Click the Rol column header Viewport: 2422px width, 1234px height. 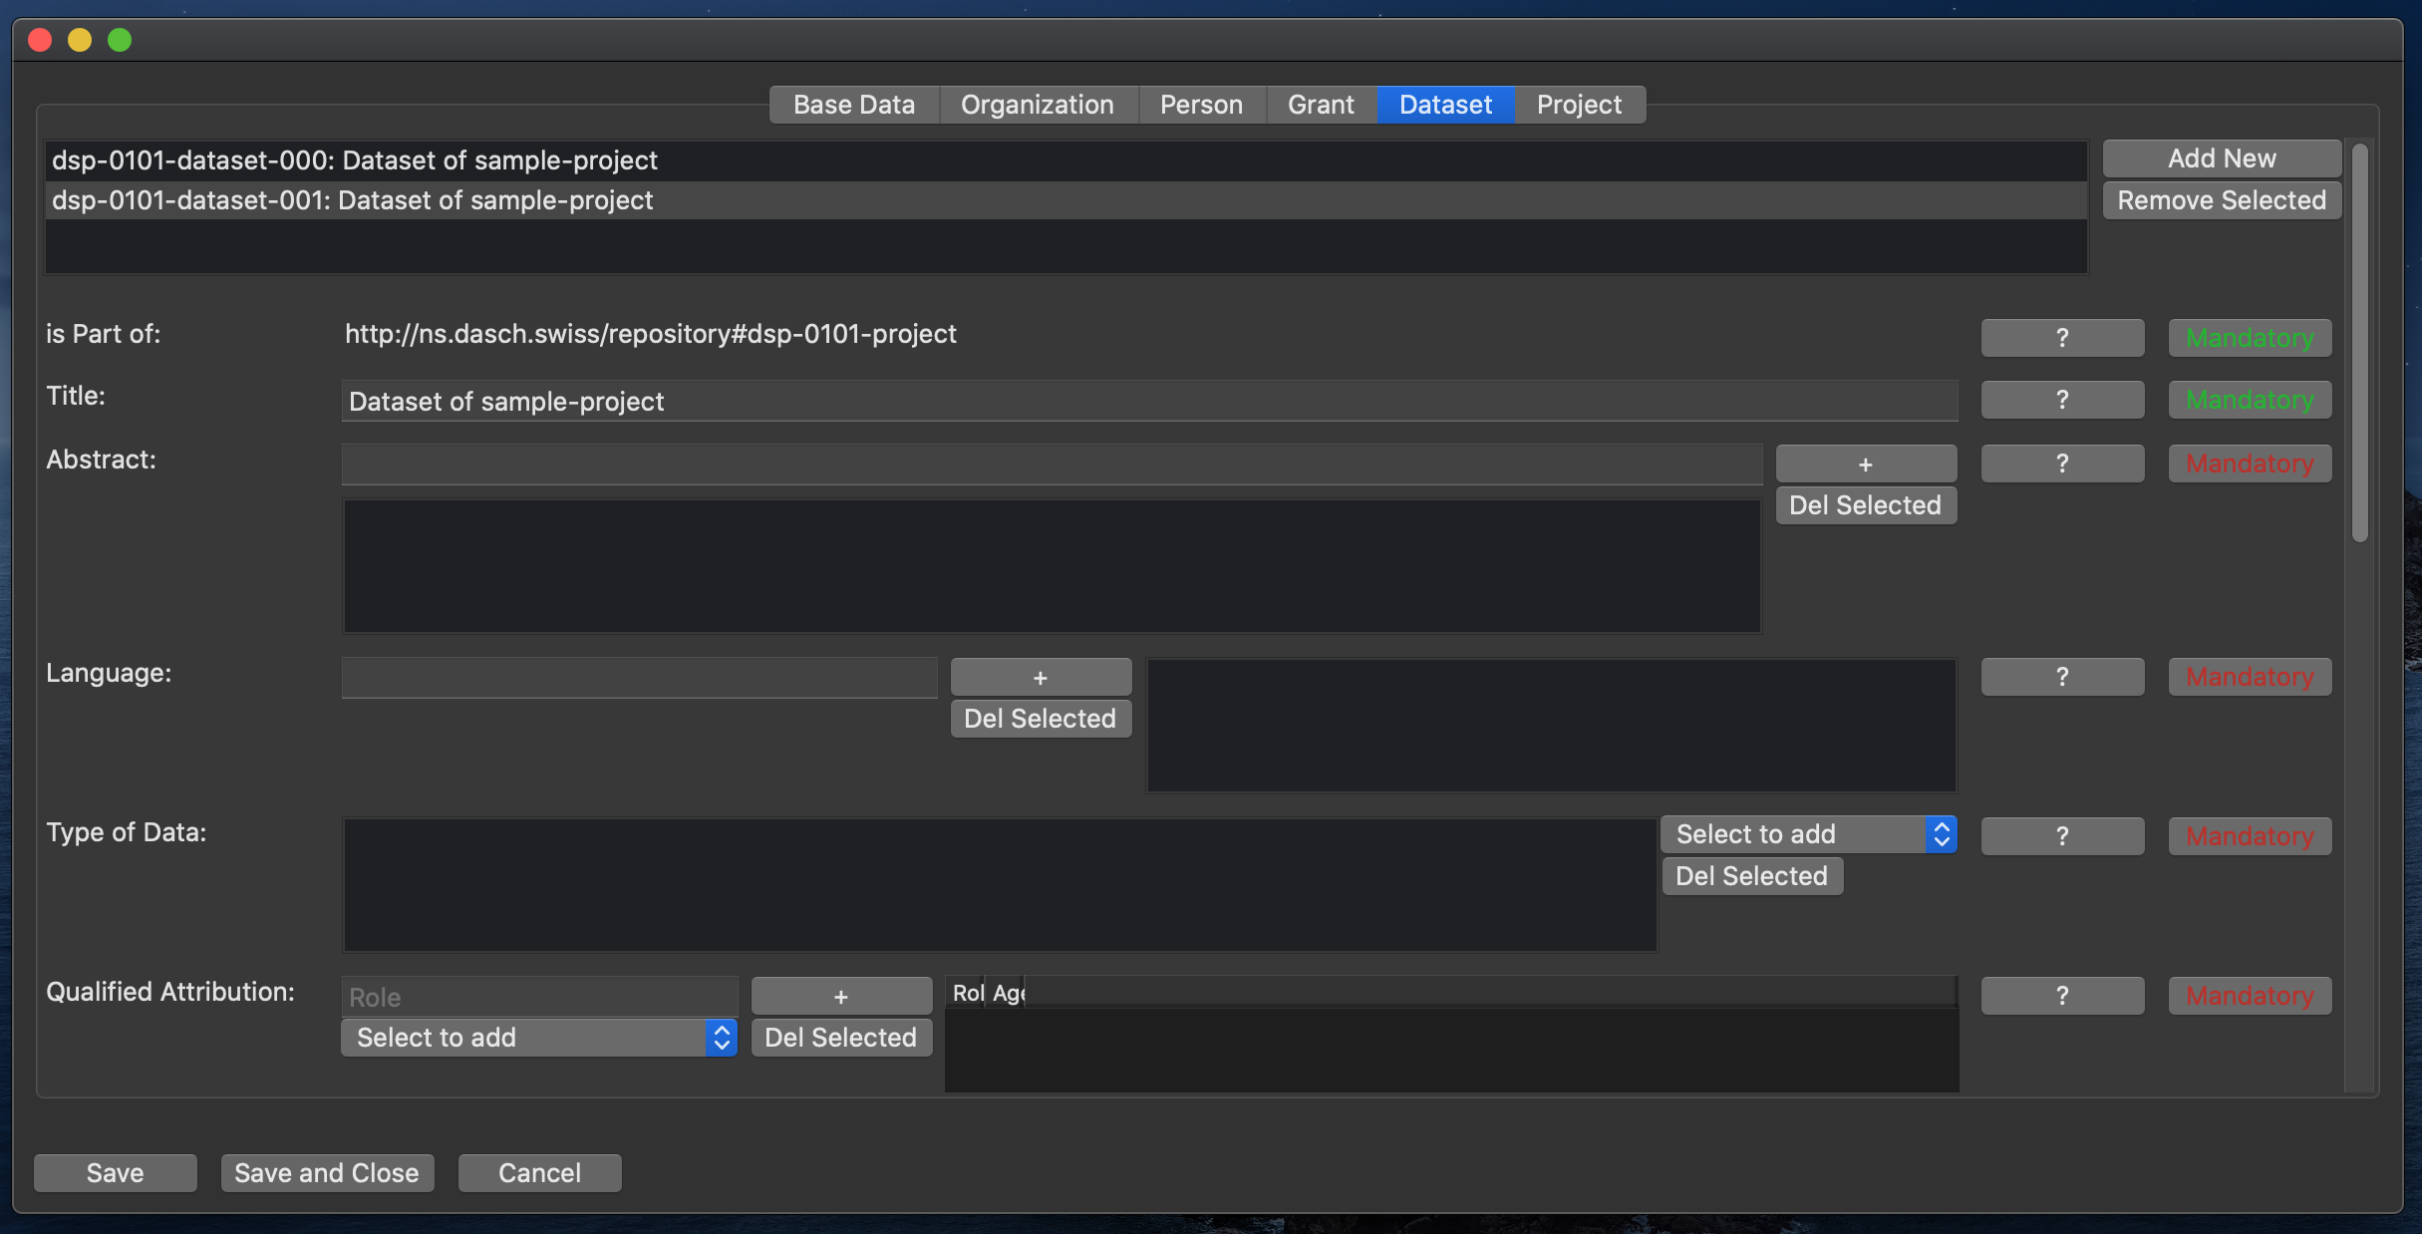967,993
